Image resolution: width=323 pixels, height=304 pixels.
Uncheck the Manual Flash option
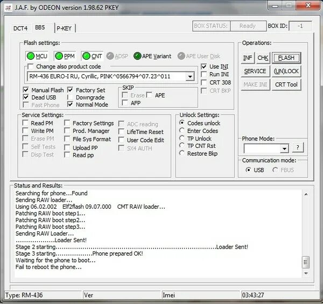(x=26, y=90)
